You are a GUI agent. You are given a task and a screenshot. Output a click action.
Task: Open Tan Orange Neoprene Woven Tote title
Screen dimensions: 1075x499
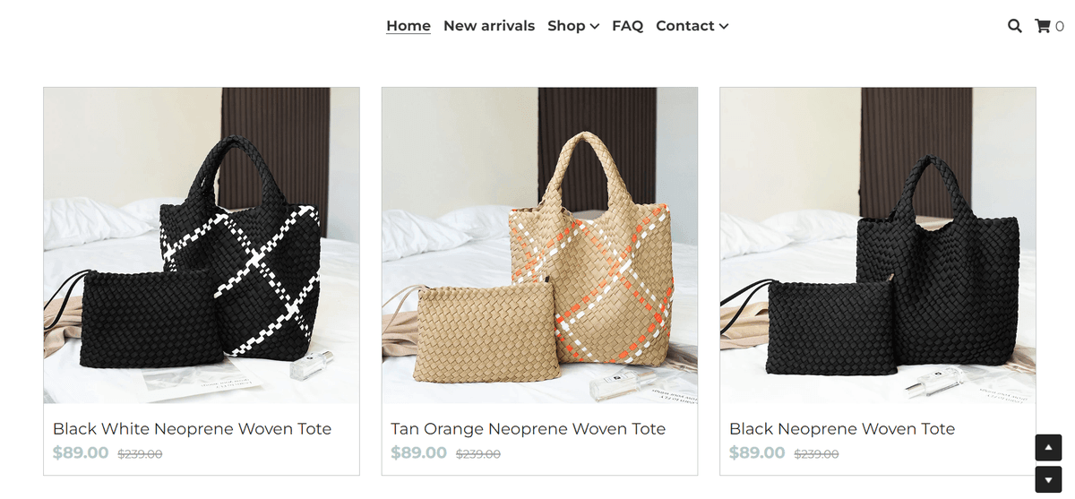pos(529,429)
